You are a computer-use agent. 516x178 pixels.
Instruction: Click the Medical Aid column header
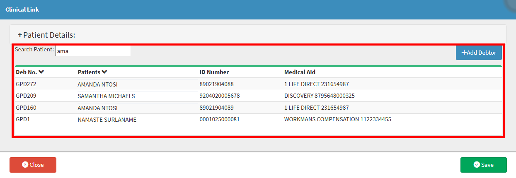coord(300,72)
